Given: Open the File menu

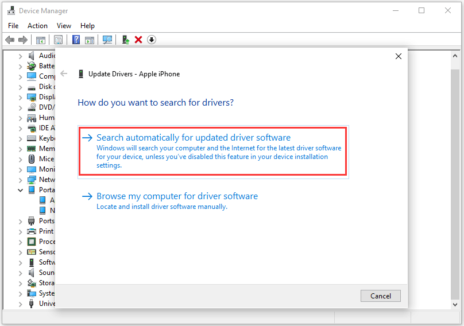Looking at the screenshot, I should point(13,26).
